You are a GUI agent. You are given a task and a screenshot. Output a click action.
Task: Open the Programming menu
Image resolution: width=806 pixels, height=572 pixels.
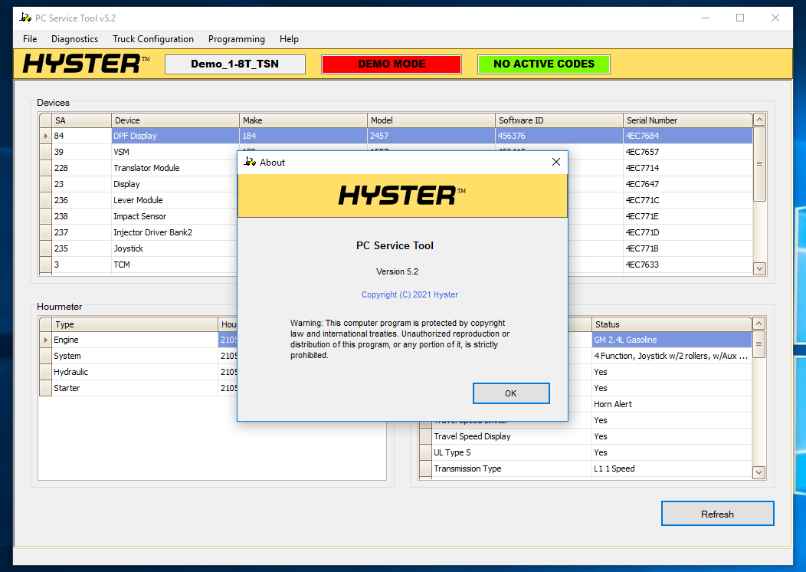coord(236,39)
